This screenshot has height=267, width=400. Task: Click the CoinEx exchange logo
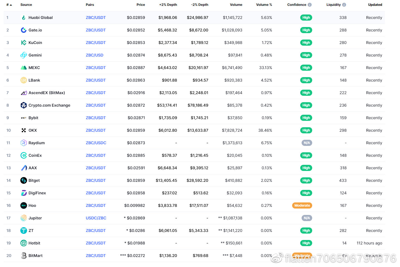24,155
